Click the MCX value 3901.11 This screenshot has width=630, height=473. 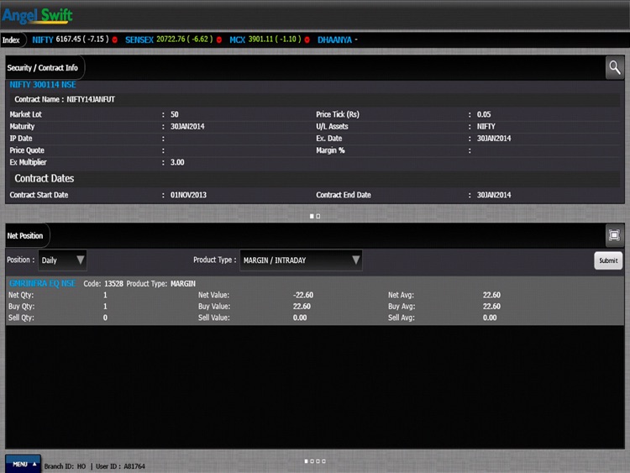[260, 39]
